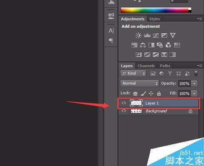Switch to the Styles tab
204x166 pixels.
coord(155,19)
